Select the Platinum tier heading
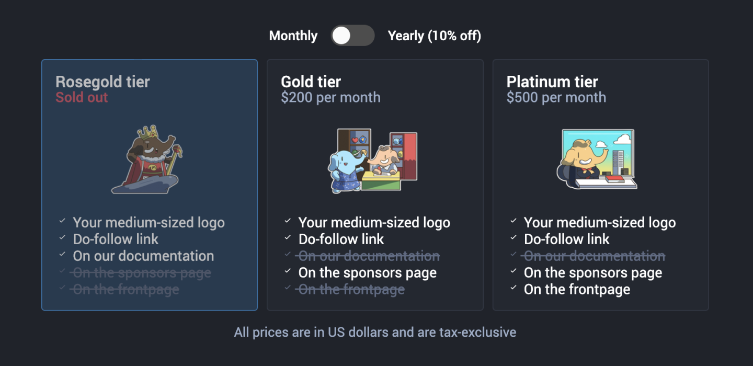753x366 pixels. (552, 82)
